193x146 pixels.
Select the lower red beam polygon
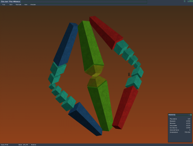(x=125, y=107)
